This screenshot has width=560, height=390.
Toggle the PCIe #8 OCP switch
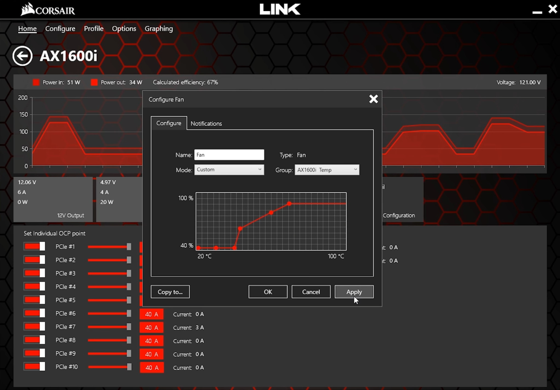(x=34, y=340)
